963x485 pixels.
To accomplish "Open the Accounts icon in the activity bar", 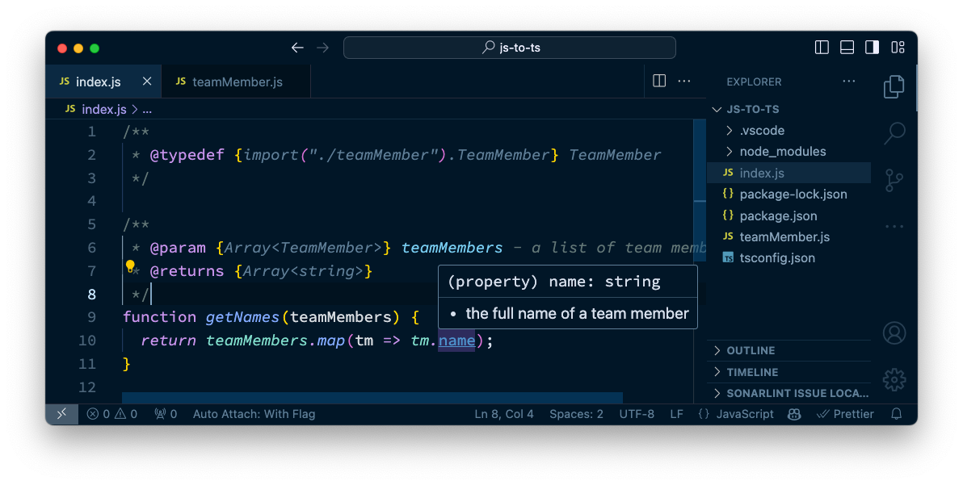I will coord(894,332).
